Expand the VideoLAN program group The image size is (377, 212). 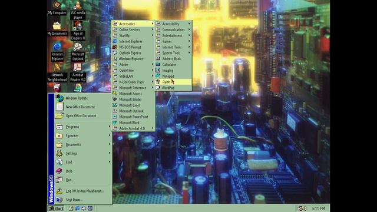click(x=133, y=76)
